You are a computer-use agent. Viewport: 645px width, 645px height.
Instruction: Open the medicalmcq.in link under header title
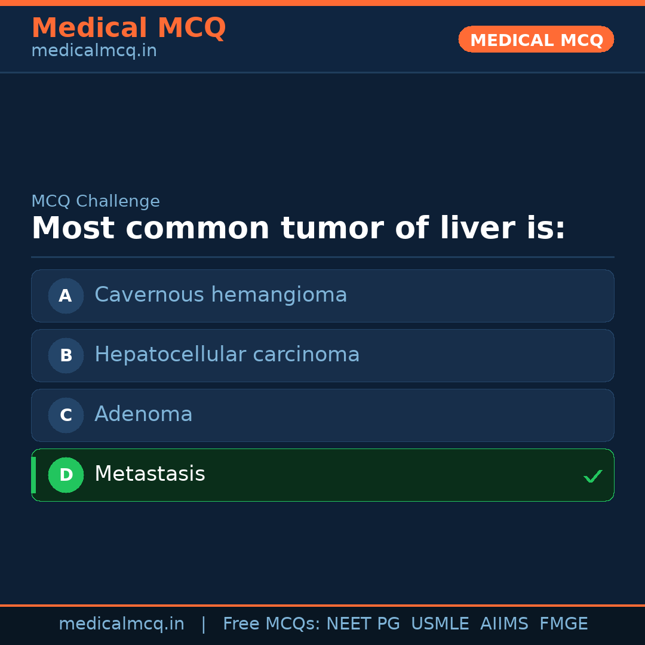coord(94,51)
